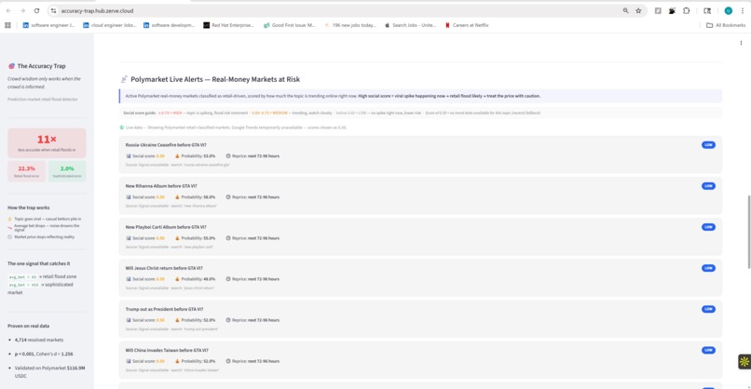Click the clock icon beside 'Market price stops'
Image resolution: width=751 pixels, height=389 pixels.
[9, 237]
